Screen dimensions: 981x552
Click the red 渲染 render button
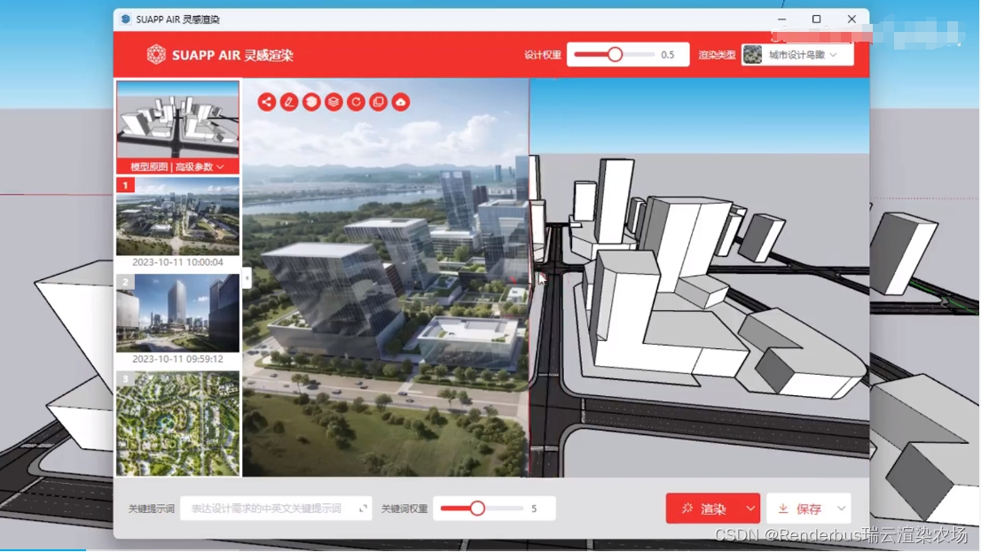704,509
